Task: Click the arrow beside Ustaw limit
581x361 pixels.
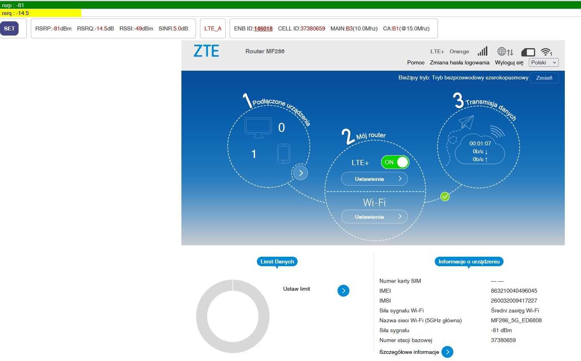Action: tap(343, 291)
